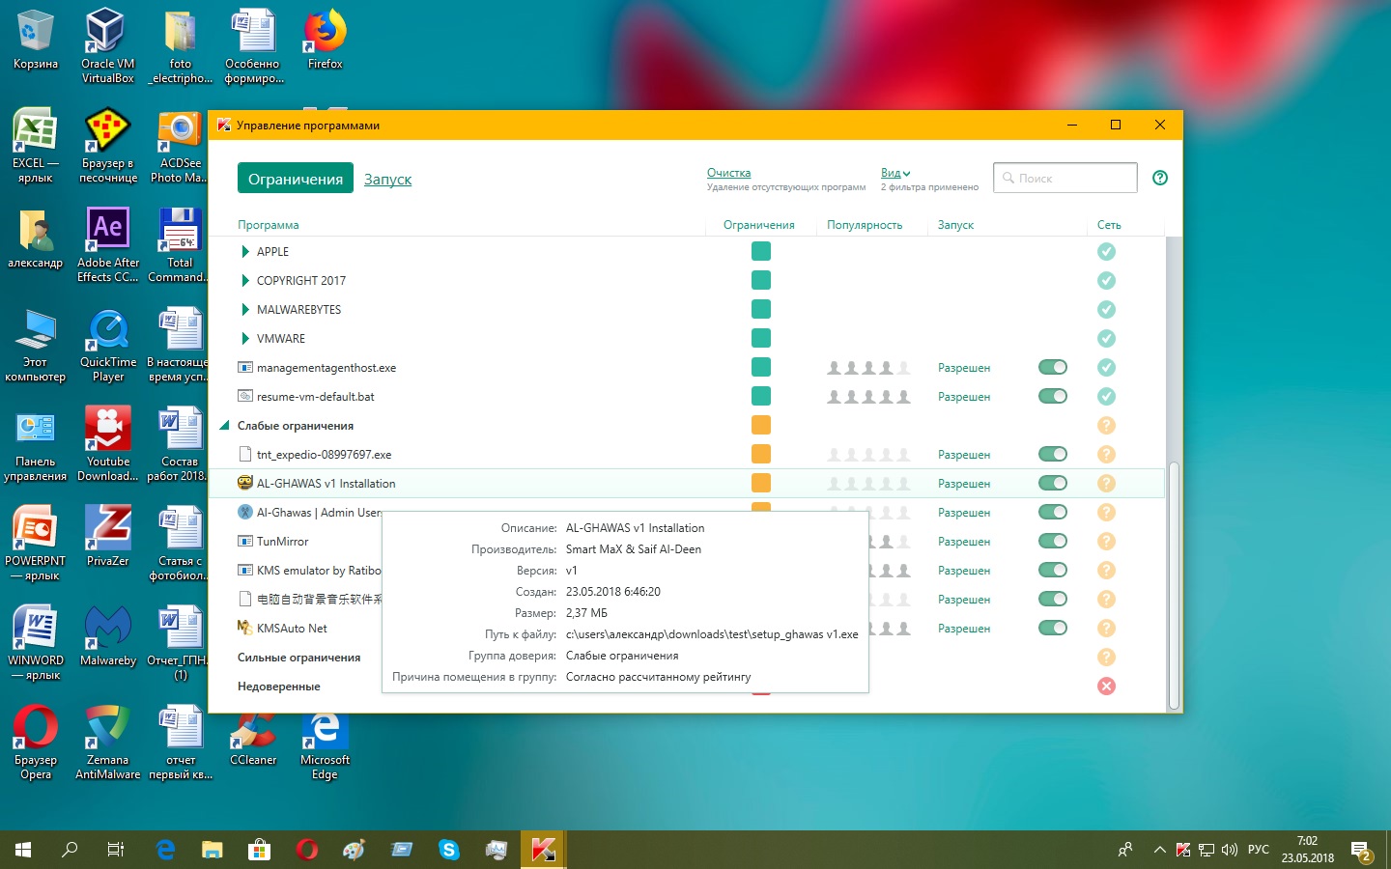Click the Очистка link
1391x869 pixels.
728,173
